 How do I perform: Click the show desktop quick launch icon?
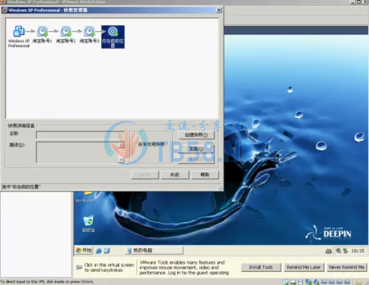click(107, 250)
